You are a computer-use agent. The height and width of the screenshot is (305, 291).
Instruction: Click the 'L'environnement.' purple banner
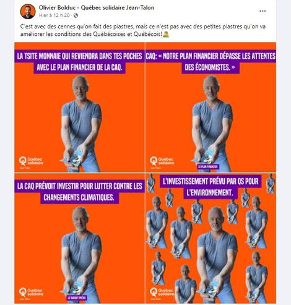(x=210, y=193)
